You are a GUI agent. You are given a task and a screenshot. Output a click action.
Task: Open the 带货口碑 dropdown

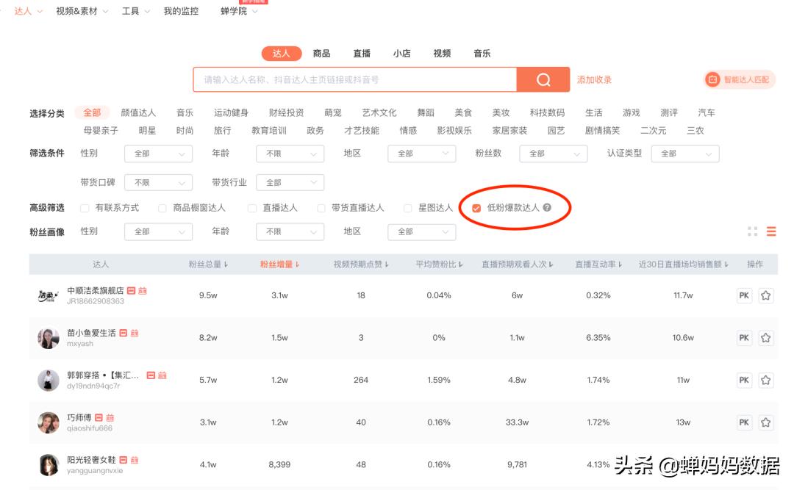(x=158, y=182)
